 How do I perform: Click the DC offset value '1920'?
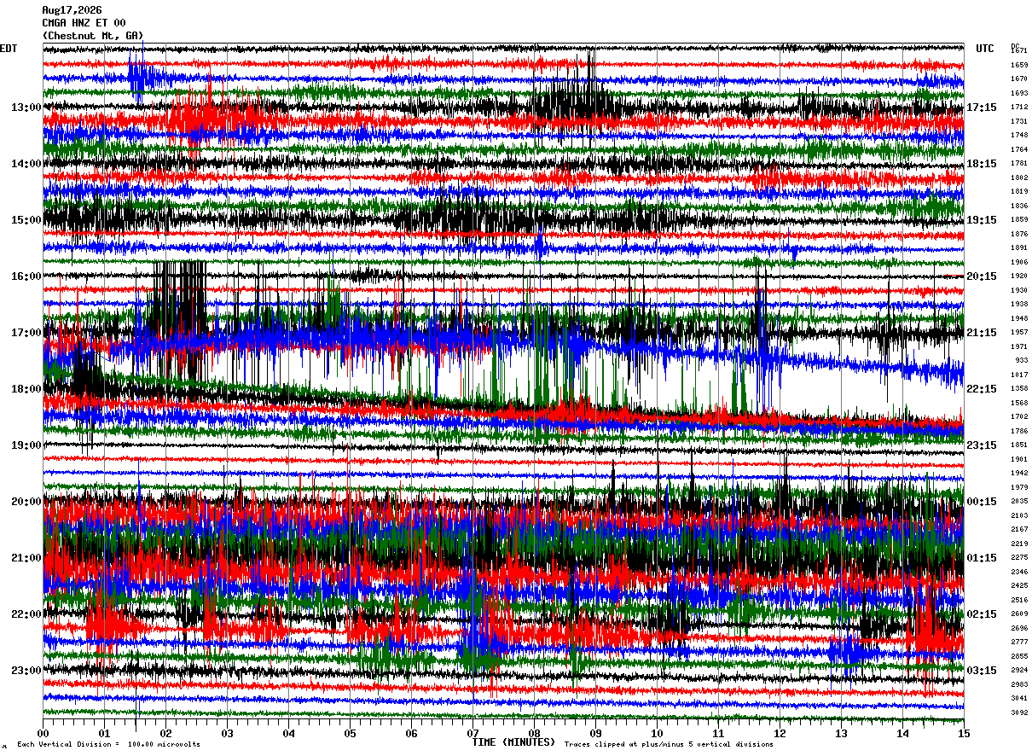click(x=1019, y=276)
